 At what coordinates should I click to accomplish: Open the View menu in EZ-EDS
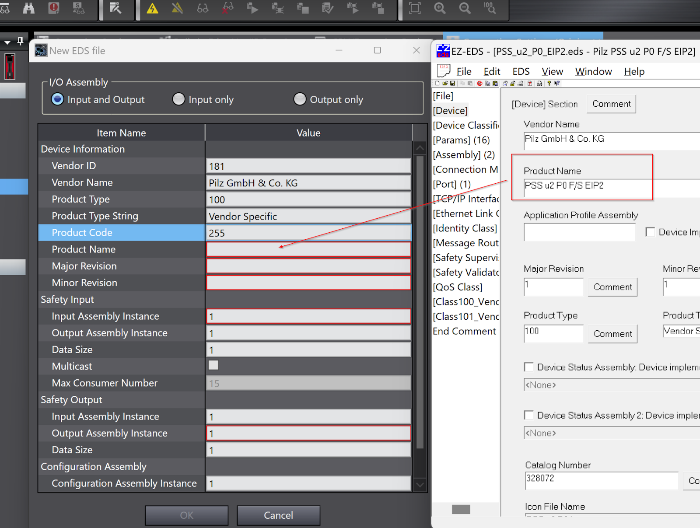(x=552, y=71)
